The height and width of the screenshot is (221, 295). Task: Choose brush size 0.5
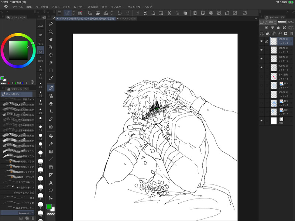point(41,85)
